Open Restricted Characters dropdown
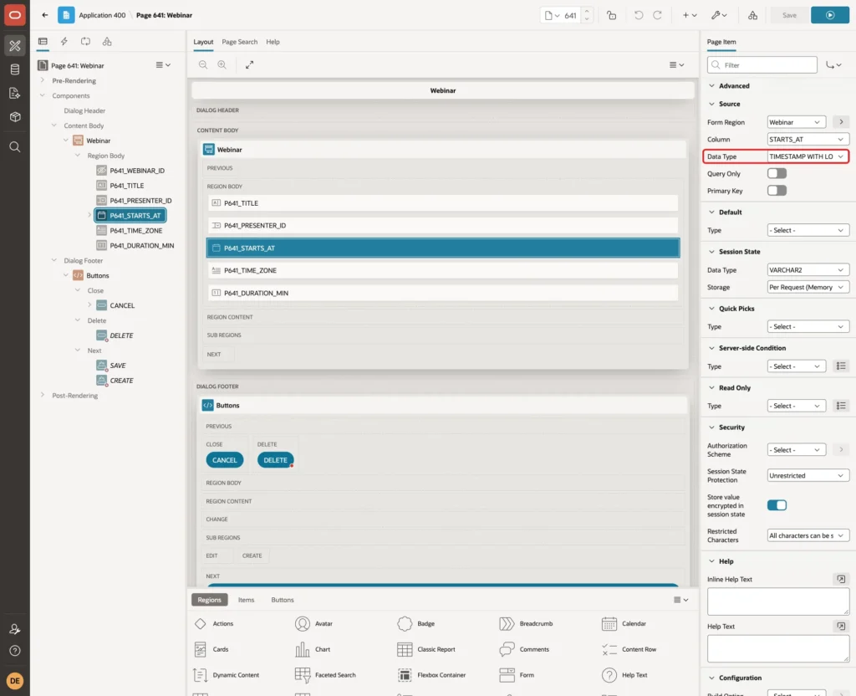 (808, 536)
